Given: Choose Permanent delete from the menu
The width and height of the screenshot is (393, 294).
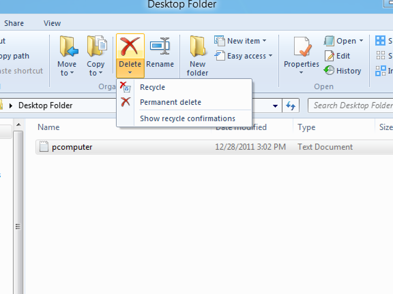Looking at the screenshot, I should coord(171,102).
